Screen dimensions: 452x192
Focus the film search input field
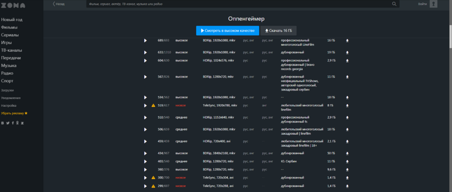click(x=239, y=4)
